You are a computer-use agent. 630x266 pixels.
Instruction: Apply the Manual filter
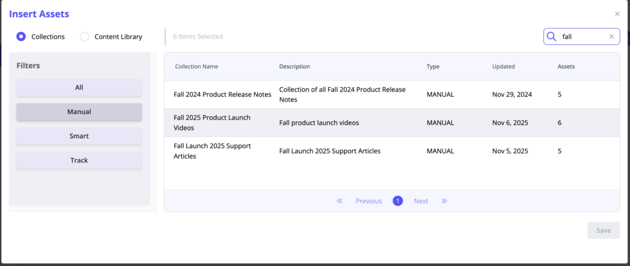tap(79, 112)
